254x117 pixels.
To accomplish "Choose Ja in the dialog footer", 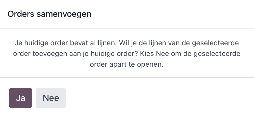I will (x=20, y=98).
